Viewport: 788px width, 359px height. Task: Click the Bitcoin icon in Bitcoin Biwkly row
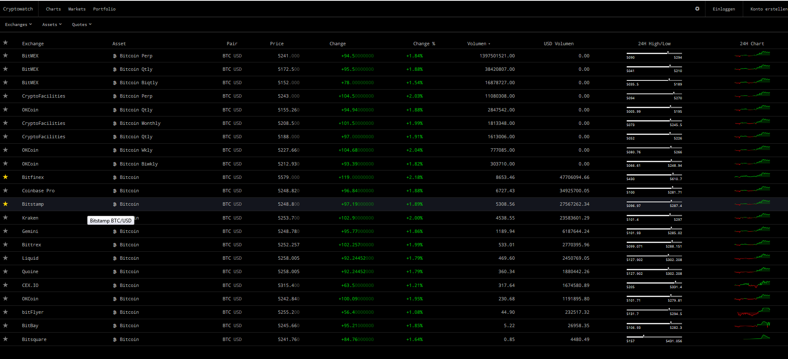tap(115, 164)
